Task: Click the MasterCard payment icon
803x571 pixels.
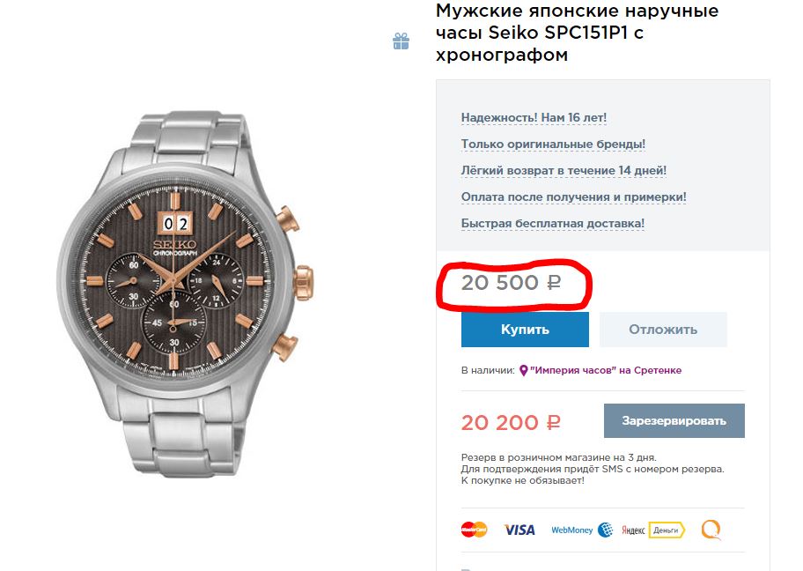Action: (x=474, y=530)
